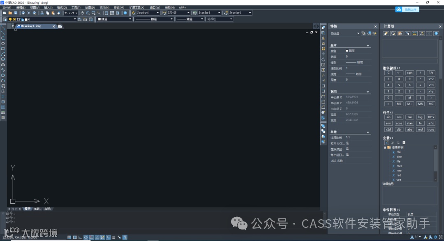Select the Array modify tool

[323, 49]
